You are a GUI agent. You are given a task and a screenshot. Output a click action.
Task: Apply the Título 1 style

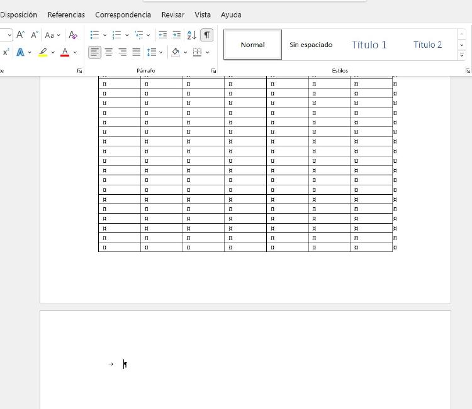369,45
